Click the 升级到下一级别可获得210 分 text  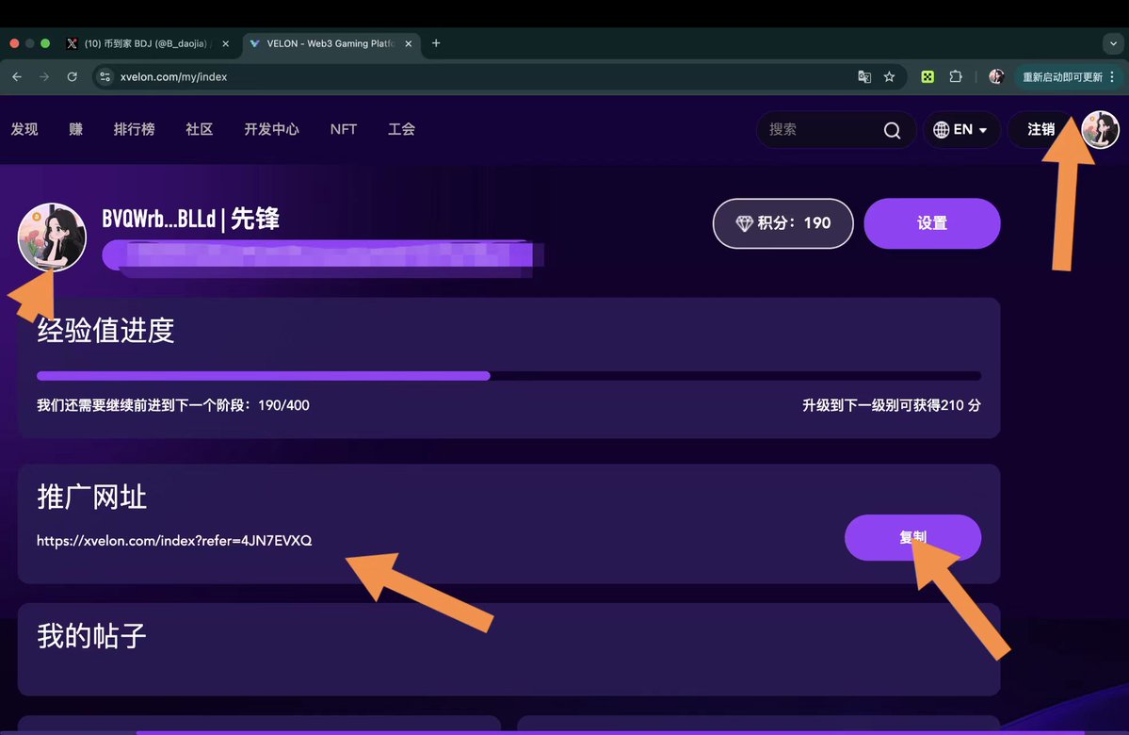[892, 405]
